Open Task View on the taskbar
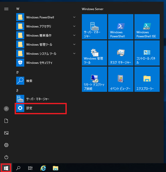 tap(30, 168)
